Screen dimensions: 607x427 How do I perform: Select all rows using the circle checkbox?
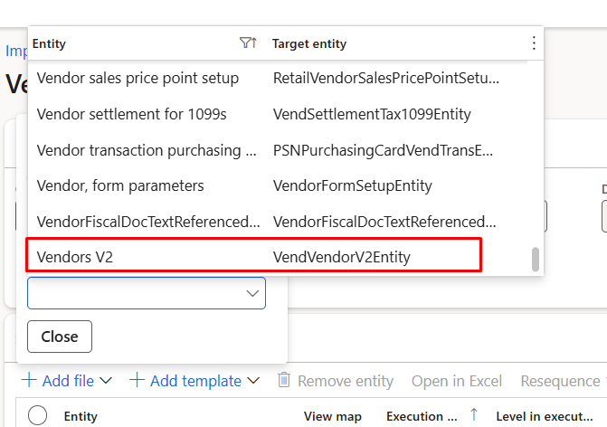pos(38,416)
